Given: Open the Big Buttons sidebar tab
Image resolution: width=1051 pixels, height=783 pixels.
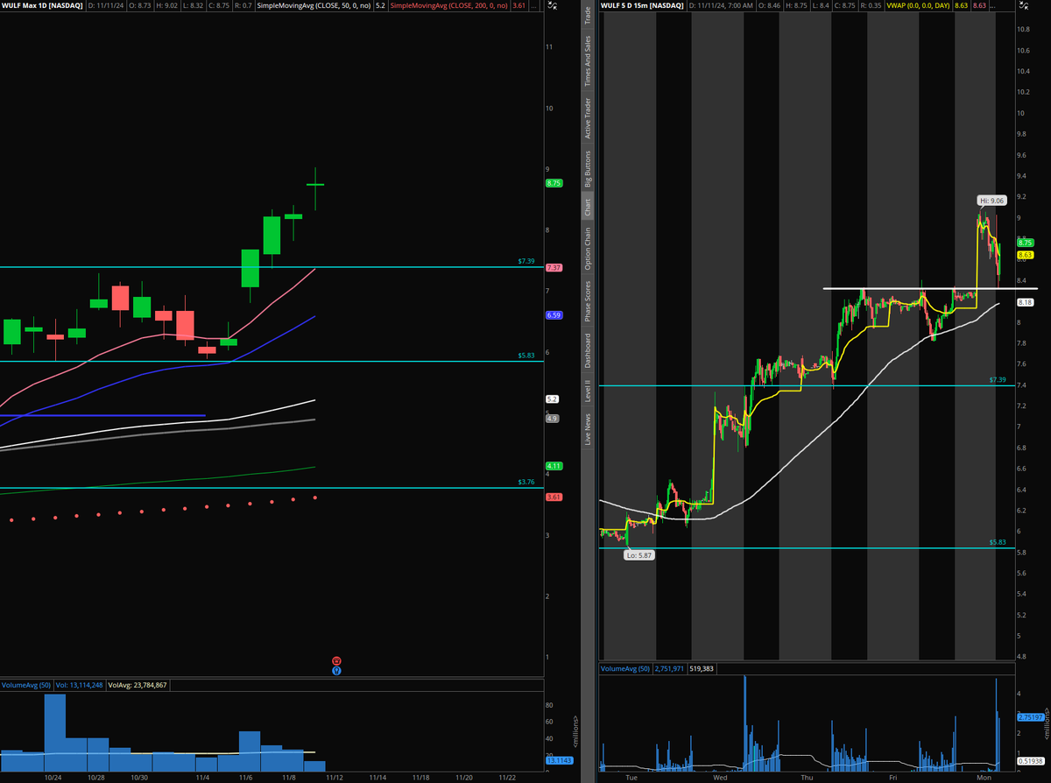Looking at the screenshot, I should pos(588,169).
